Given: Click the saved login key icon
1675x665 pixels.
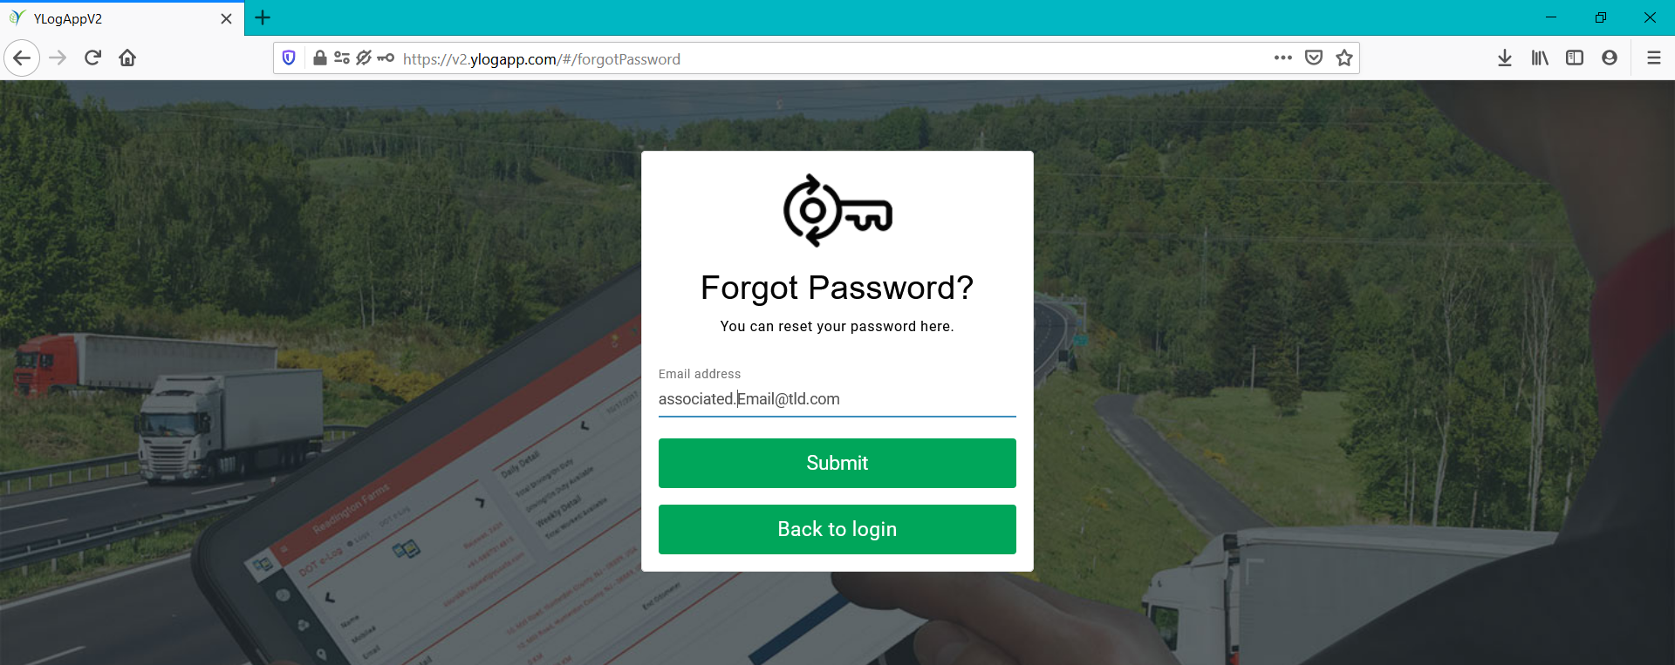Looking at the screenshot, I should tap(386, 58).
